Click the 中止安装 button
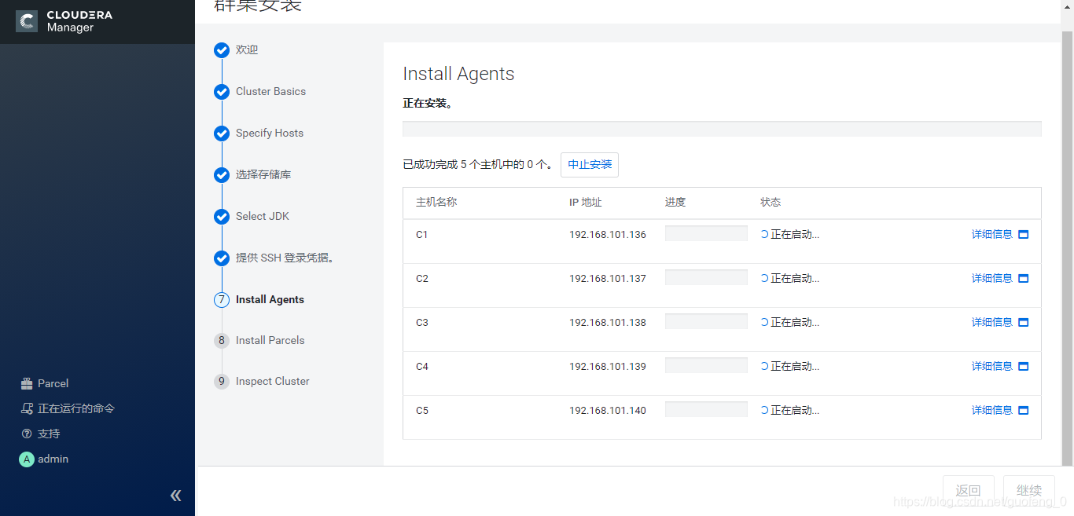The image size is (1074, 516). [x=590, y=165]
